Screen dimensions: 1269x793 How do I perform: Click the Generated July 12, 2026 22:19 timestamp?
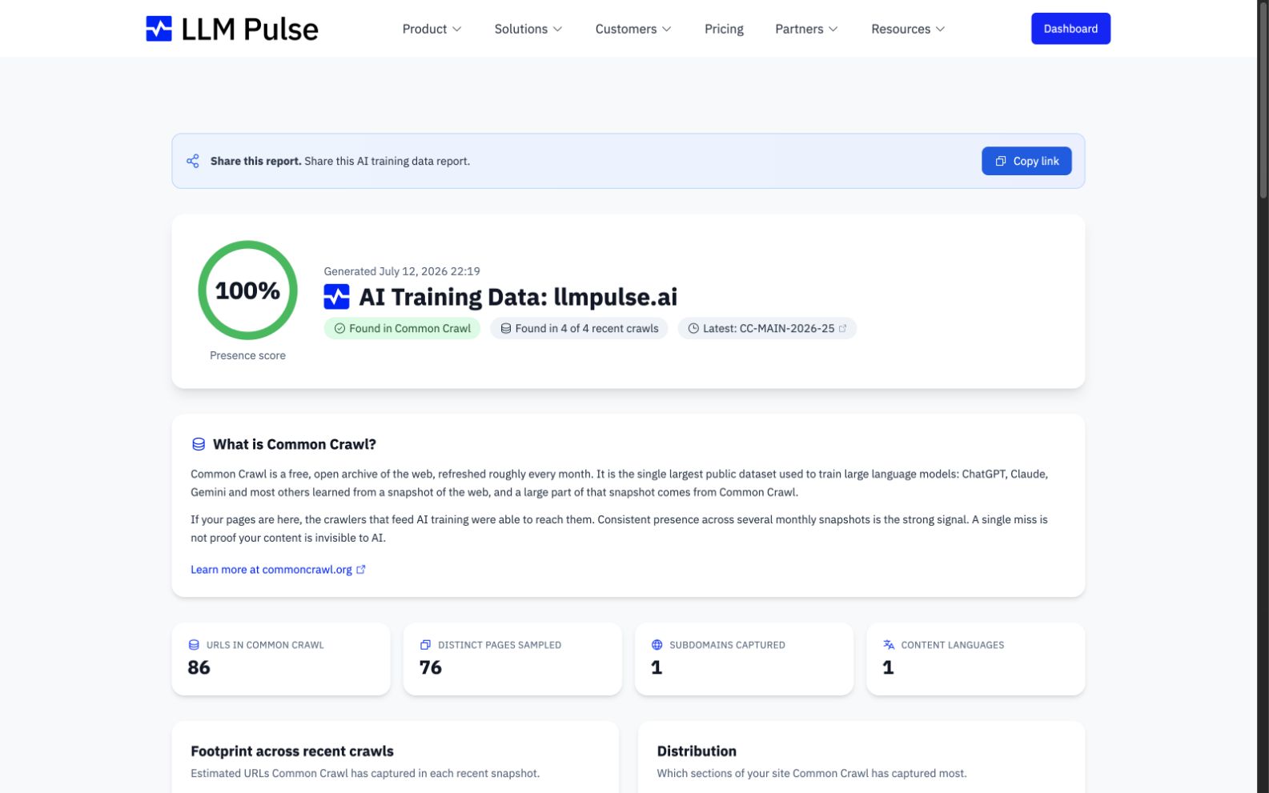click(402, 271)
